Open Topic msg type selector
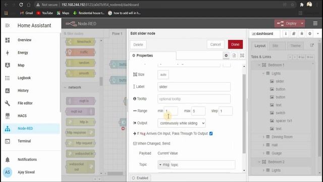323x182 pixels. [x=164, y=165]
